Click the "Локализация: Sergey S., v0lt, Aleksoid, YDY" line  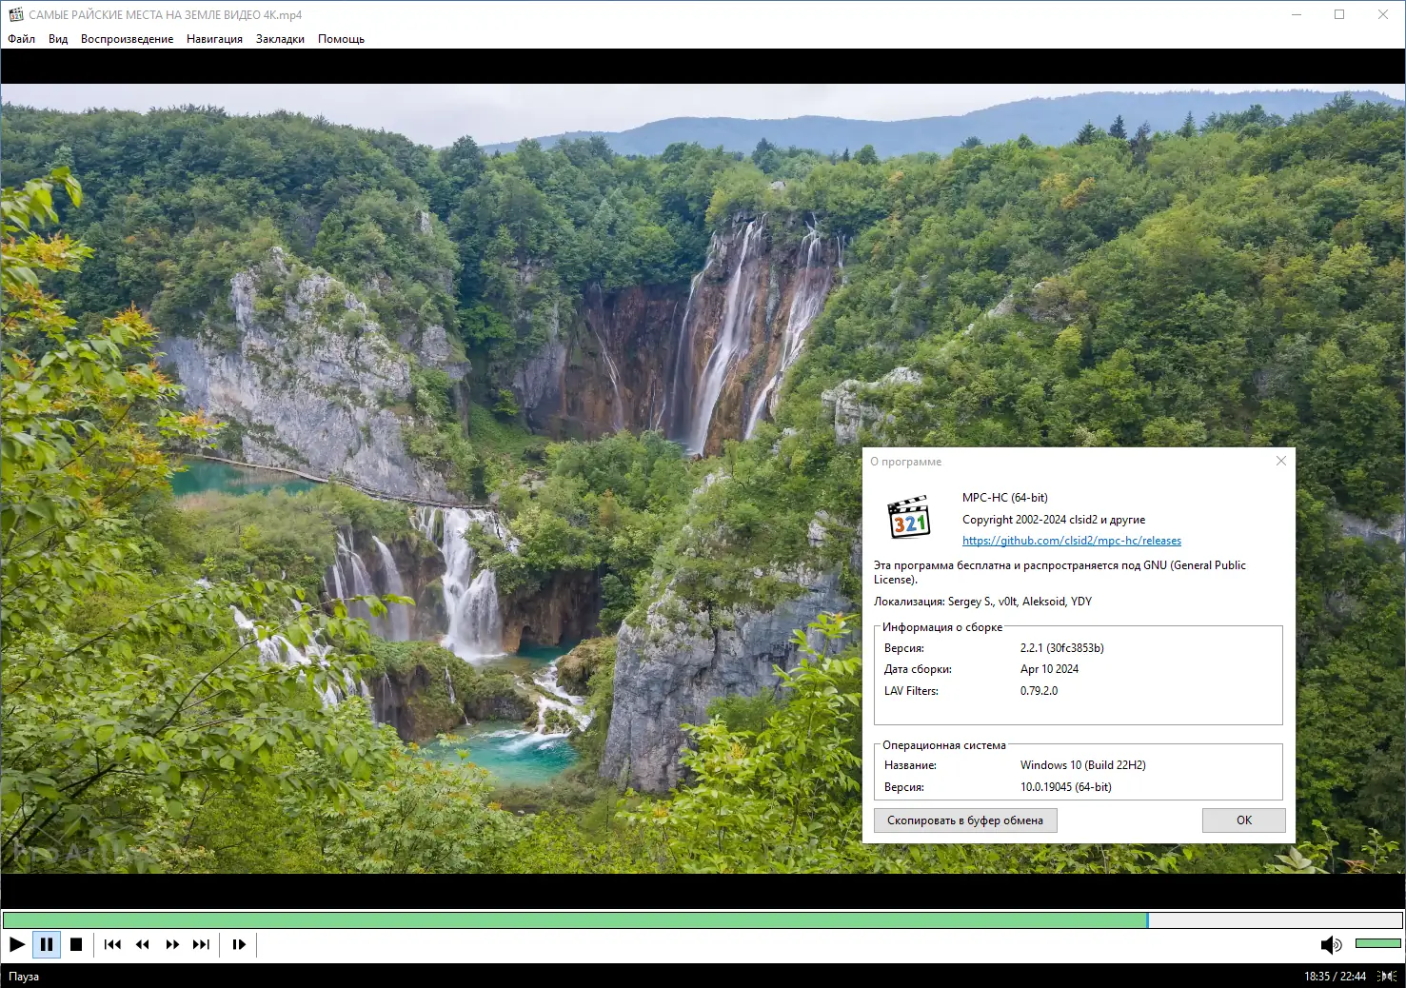[x=983, y=602]
